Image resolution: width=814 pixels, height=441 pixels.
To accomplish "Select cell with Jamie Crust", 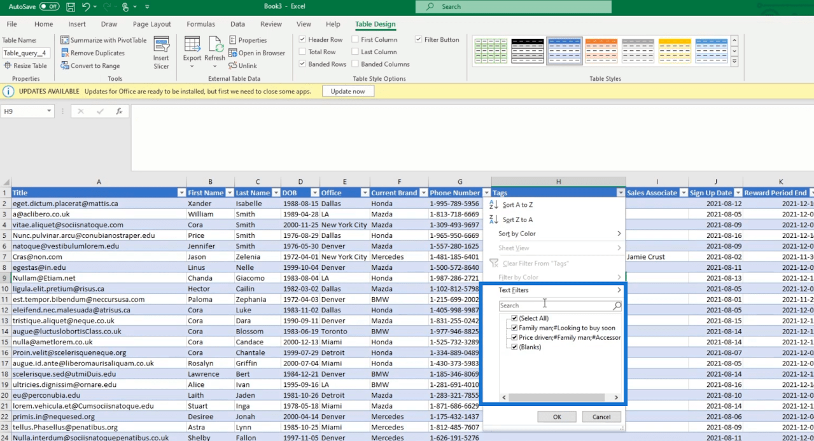I will 657,257.
